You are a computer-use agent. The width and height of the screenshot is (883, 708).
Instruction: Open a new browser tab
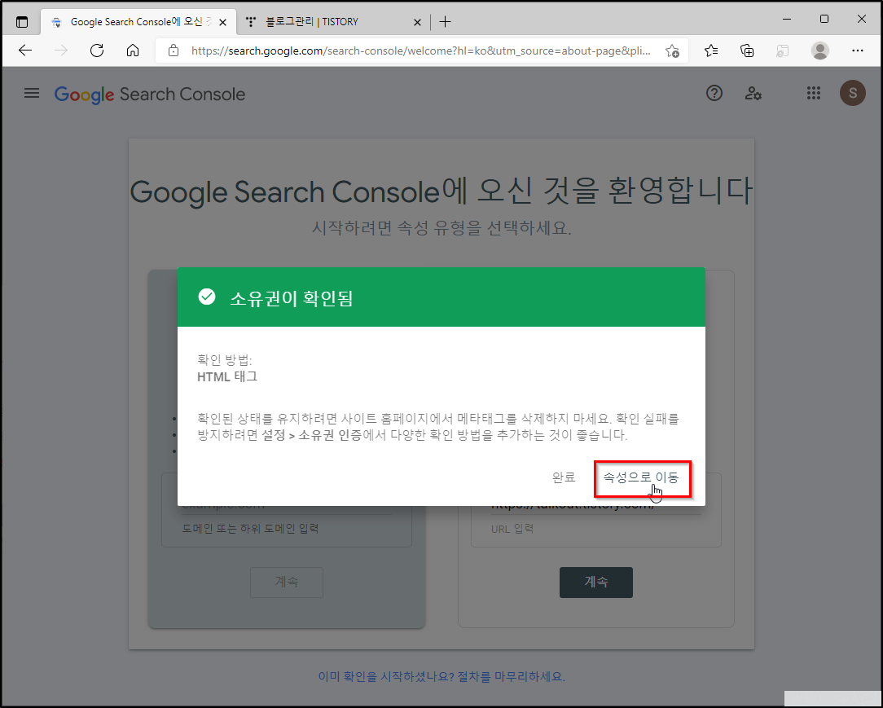(445, 22)
